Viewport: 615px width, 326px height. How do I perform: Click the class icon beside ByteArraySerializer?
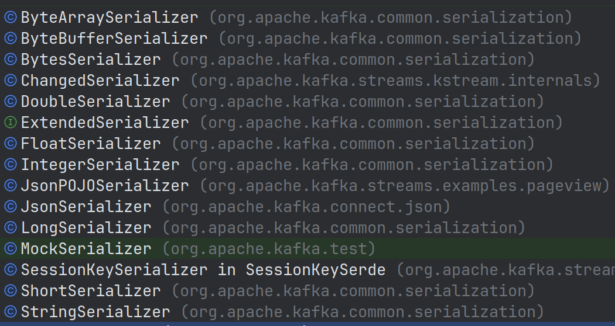tap(11, 17)
